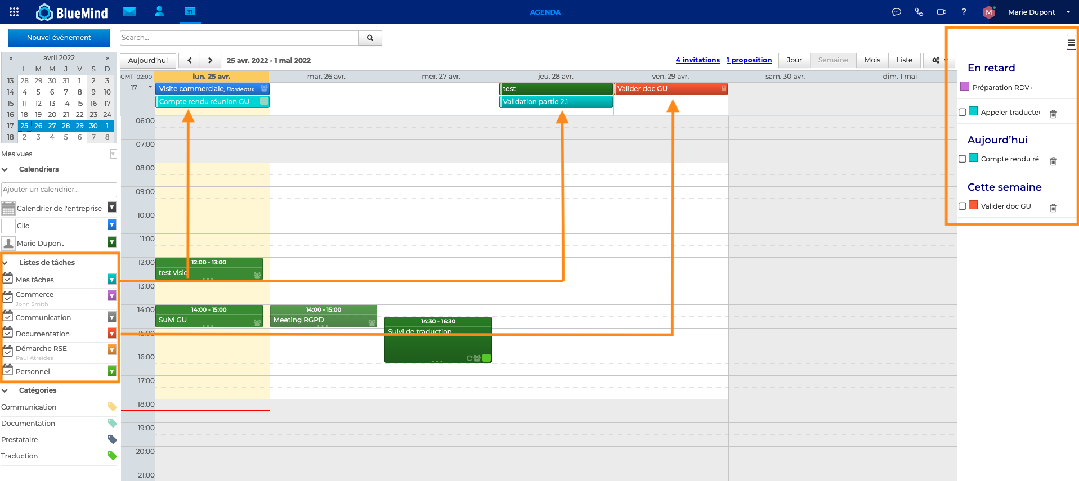The height and width of the screenshot is (481, 1079).
Task: Open the 4 invitations link
Action: (697, 60)
